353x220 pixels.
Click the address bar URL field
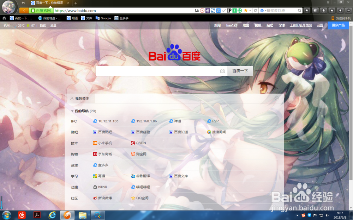[x=124, y=11]
